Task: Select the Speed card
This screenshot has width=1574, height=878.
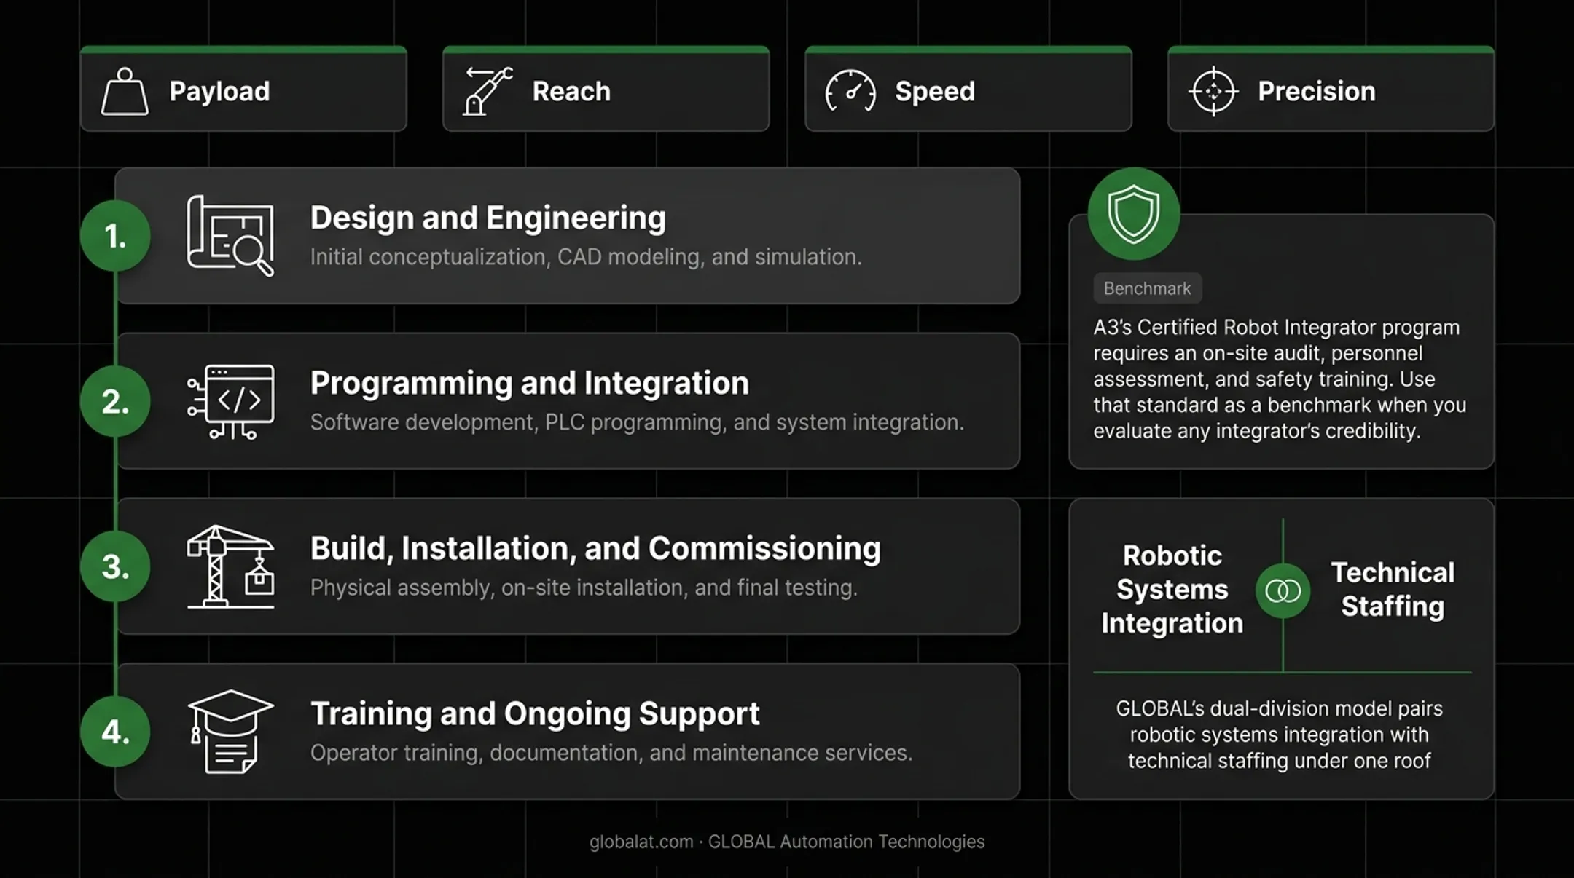Action: point(968,89)
